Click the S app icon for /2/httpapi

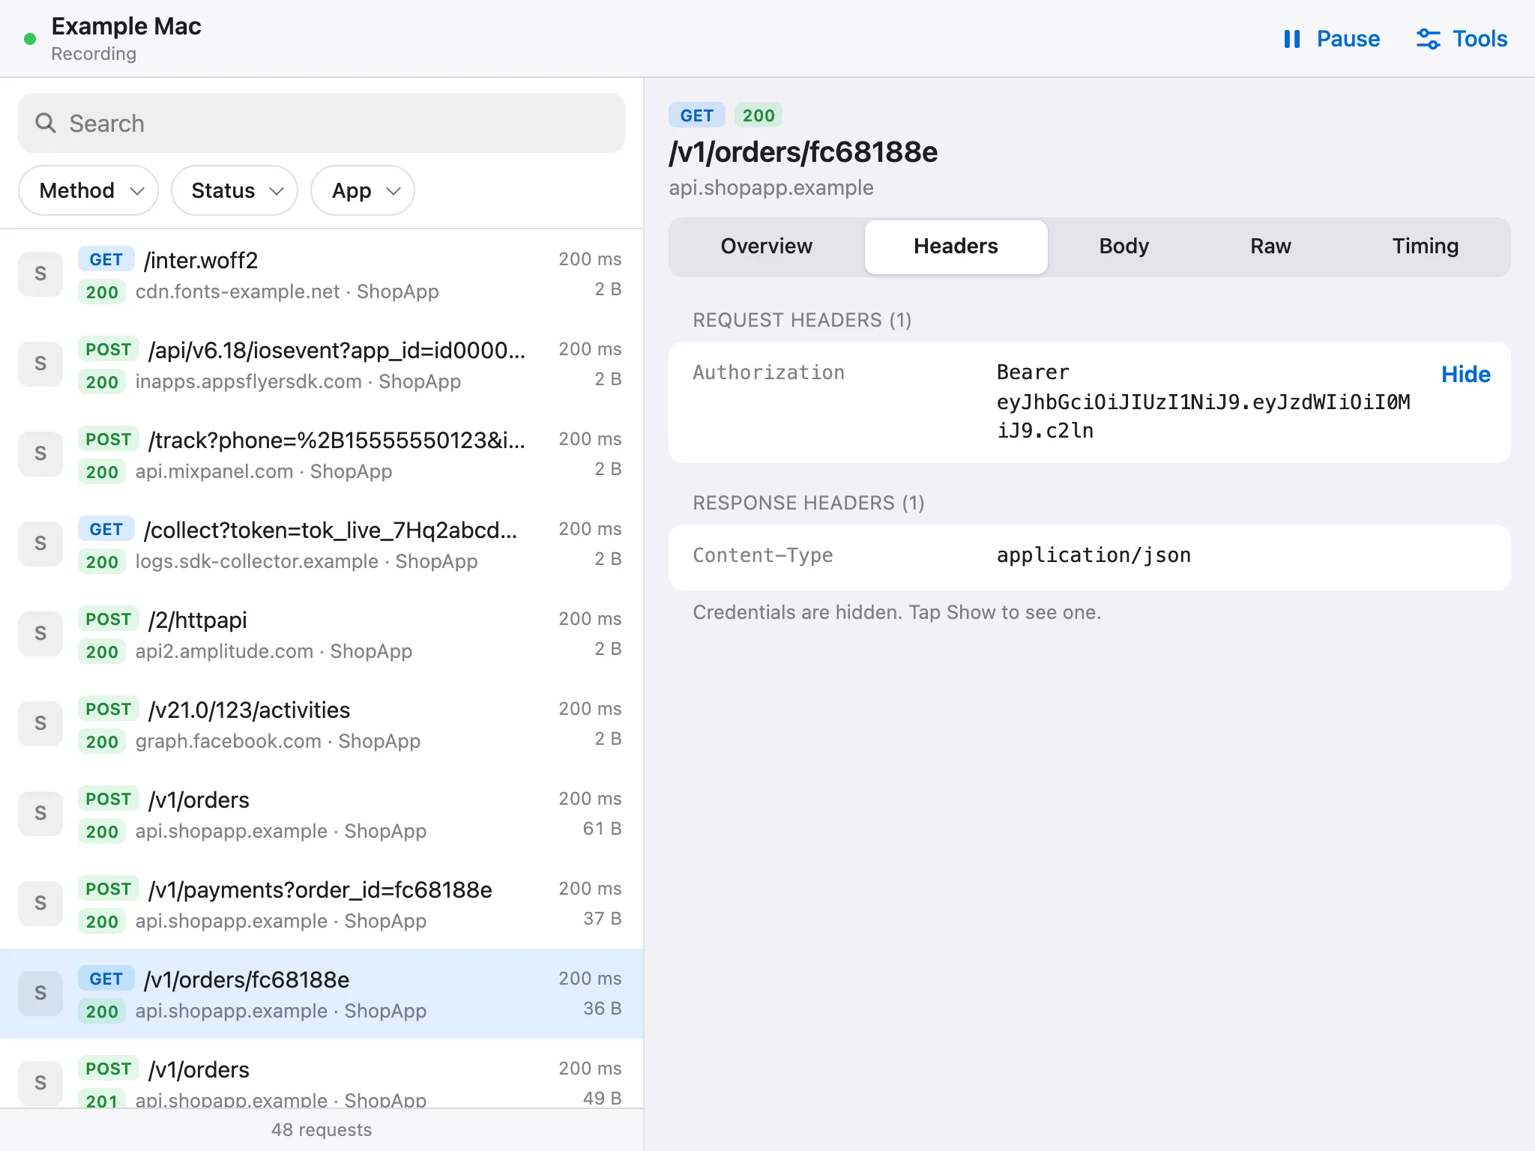click(x=40, y=634)
